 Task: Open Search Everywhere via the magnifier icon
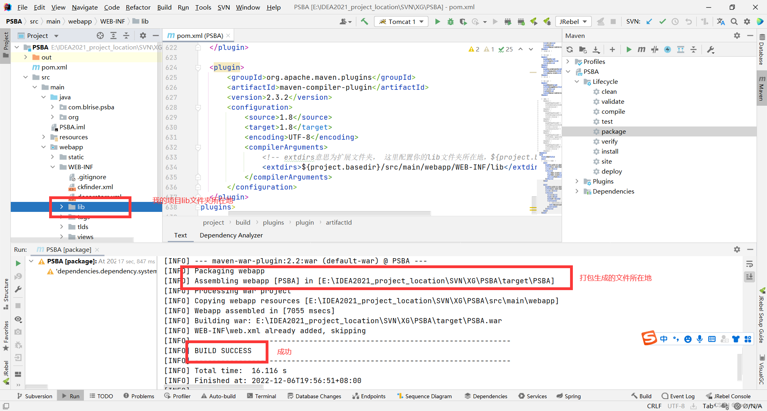(734, 22)
